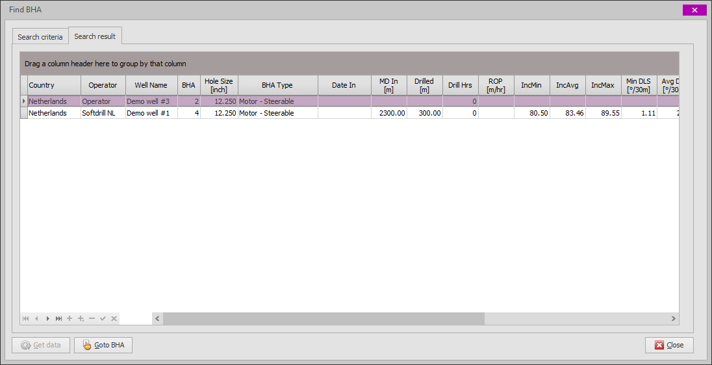Click the insert record plus icon
712x365 pixels.
(x=70, y=318)
